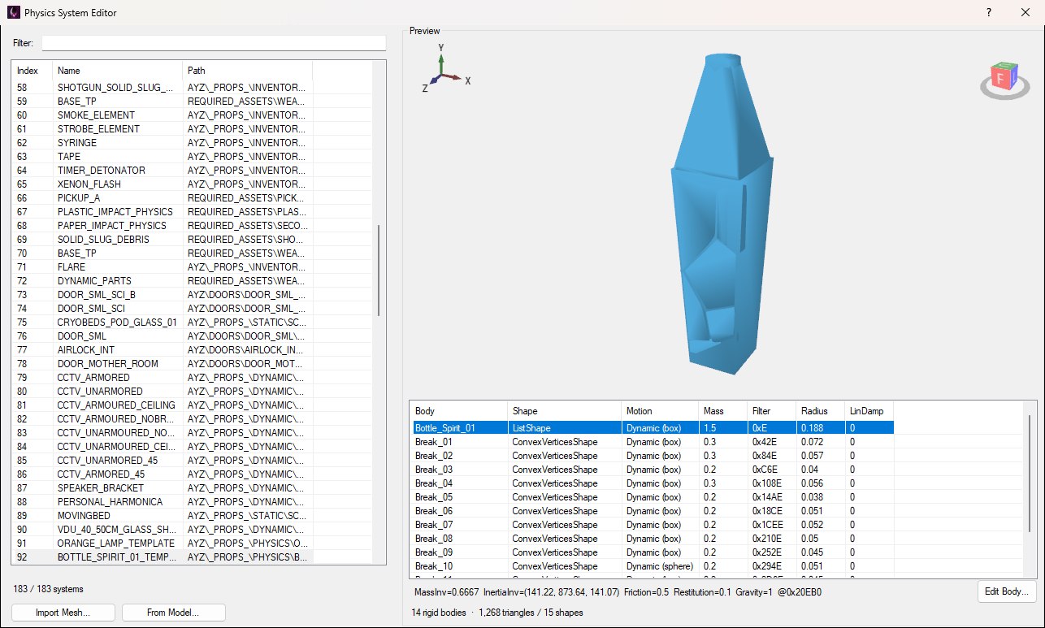1045x628 pixels.
Task: Open the Edit Body dialog
Action: tap(1008, 591)
